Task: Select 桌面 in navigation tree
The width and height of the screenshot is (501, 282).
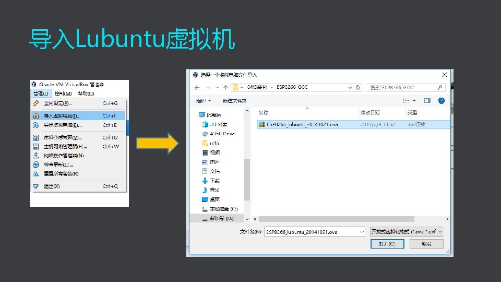Action: click(211, 199)
